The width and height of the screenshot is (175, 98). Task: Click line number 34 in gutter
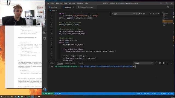tap(51, 42)
